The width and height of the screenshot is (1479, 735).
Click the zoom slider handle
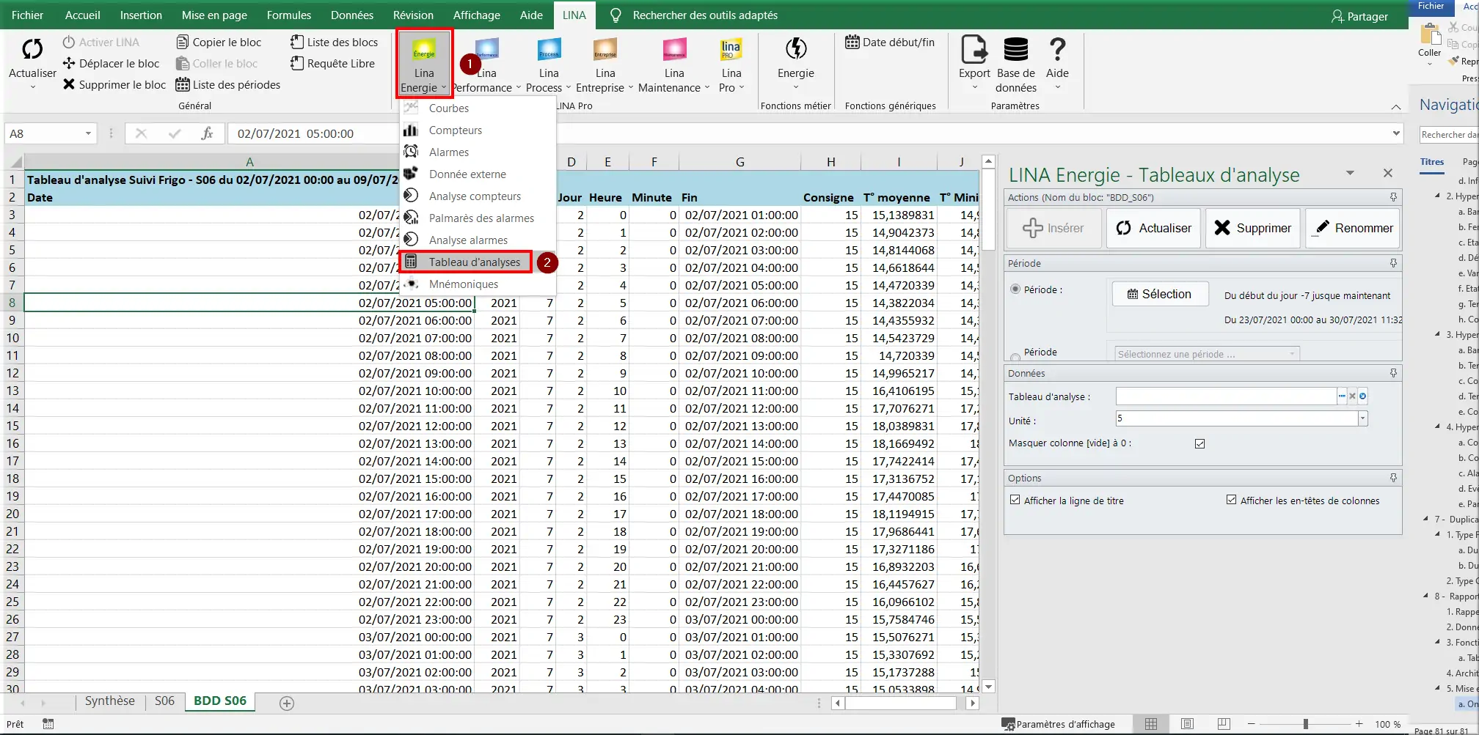[x=1305, y=724]
